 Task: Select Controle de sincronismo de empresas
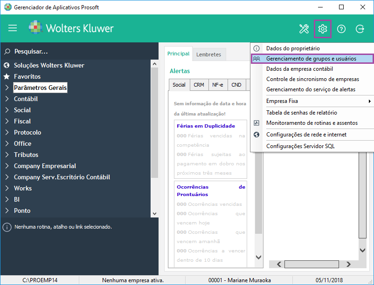click(x=312, y=79)
